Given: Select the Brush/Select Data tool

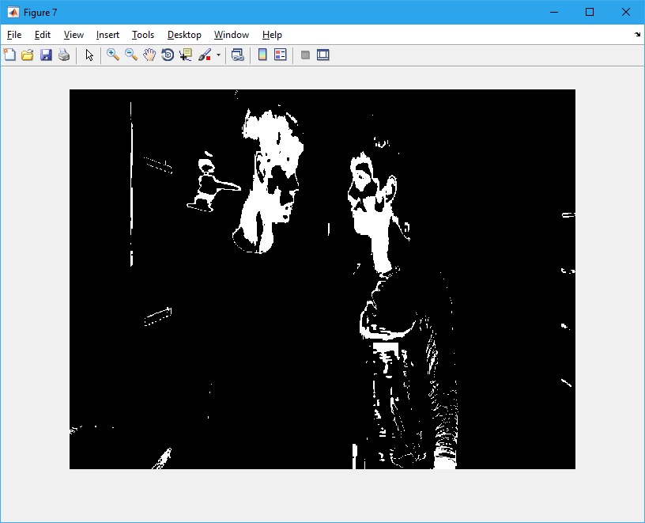Looking at the screenshot, I should [205, 55].
